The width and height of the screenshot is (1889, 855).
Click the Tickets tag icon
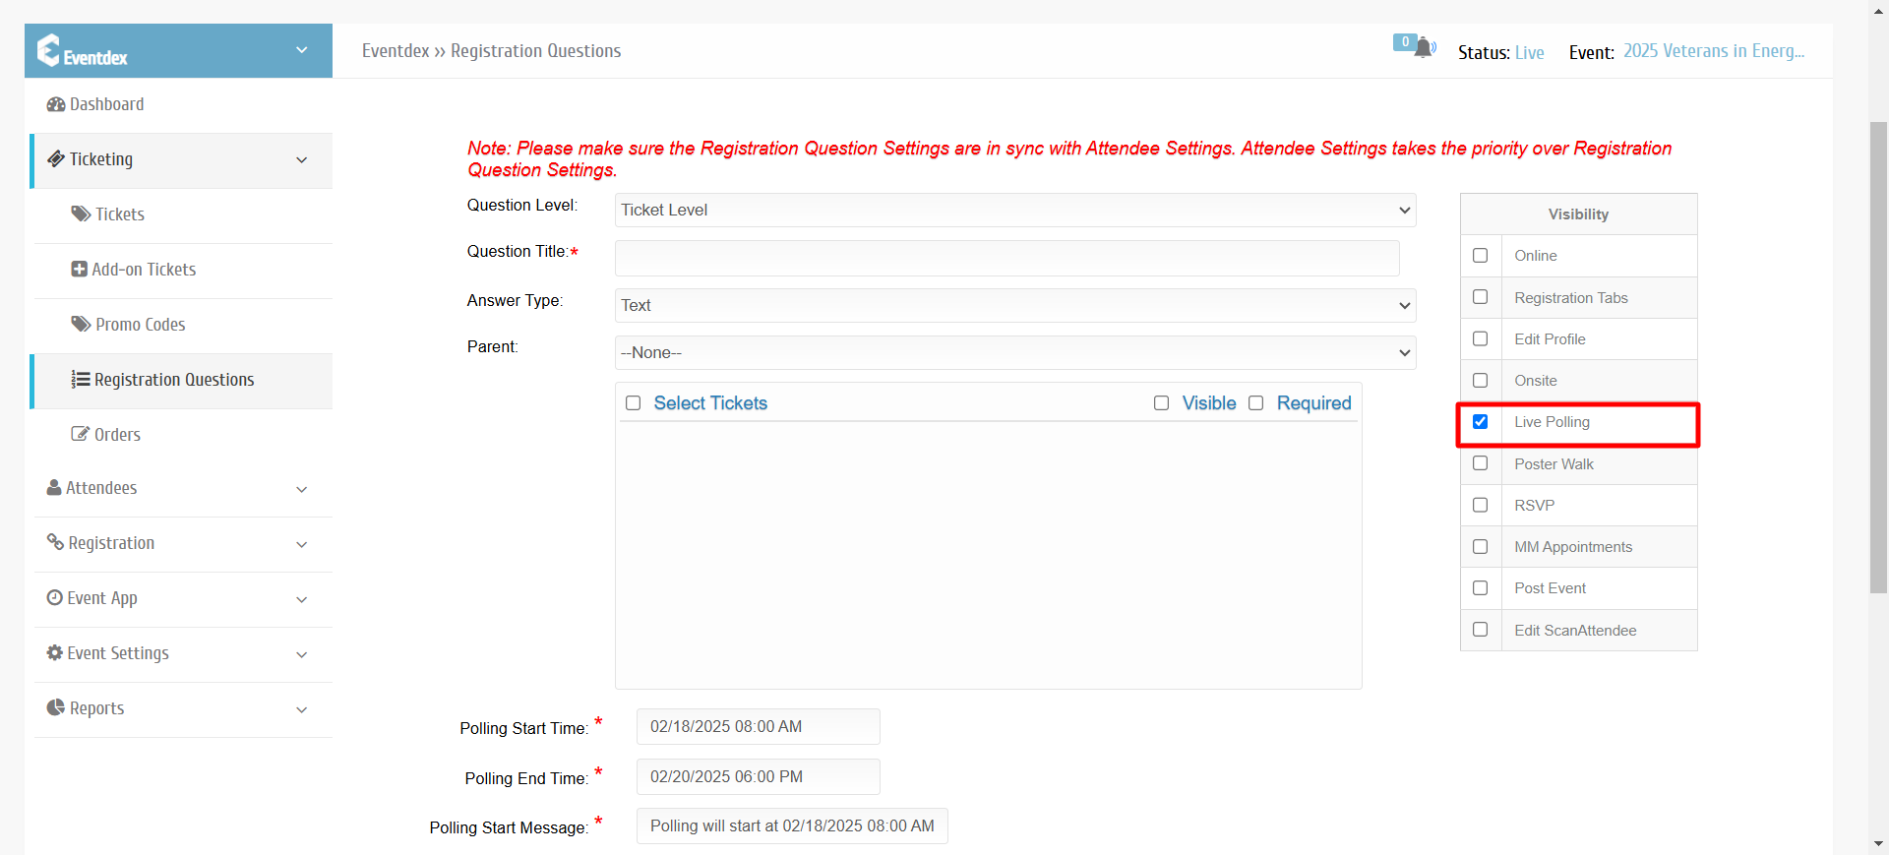[x=81, y=214]
